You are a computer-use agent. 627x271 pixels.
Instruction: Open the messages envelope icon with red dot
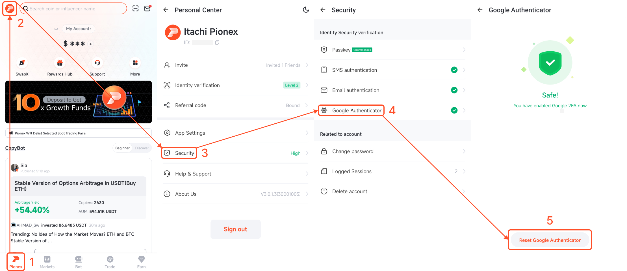[147, 8]
